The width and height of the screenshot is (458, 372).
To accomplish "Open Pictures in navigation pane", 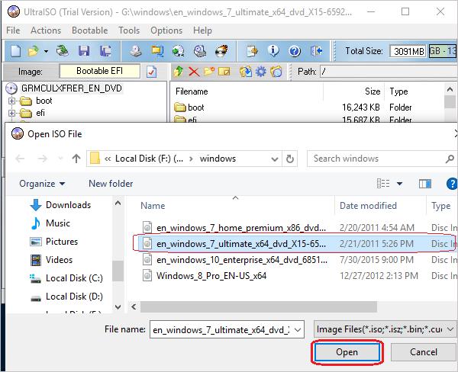I will click(x=54, y=242).
